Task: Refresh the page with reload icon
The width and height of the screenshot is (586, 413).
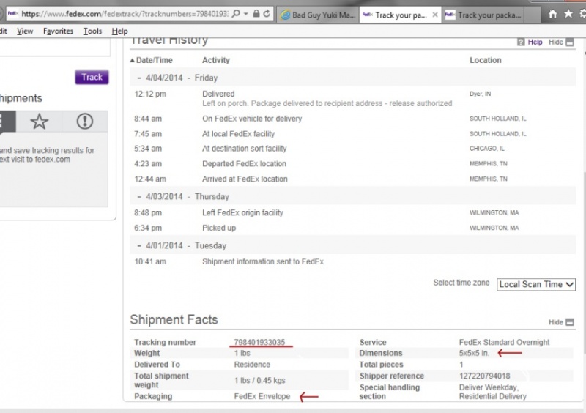Action: (267, 14)
